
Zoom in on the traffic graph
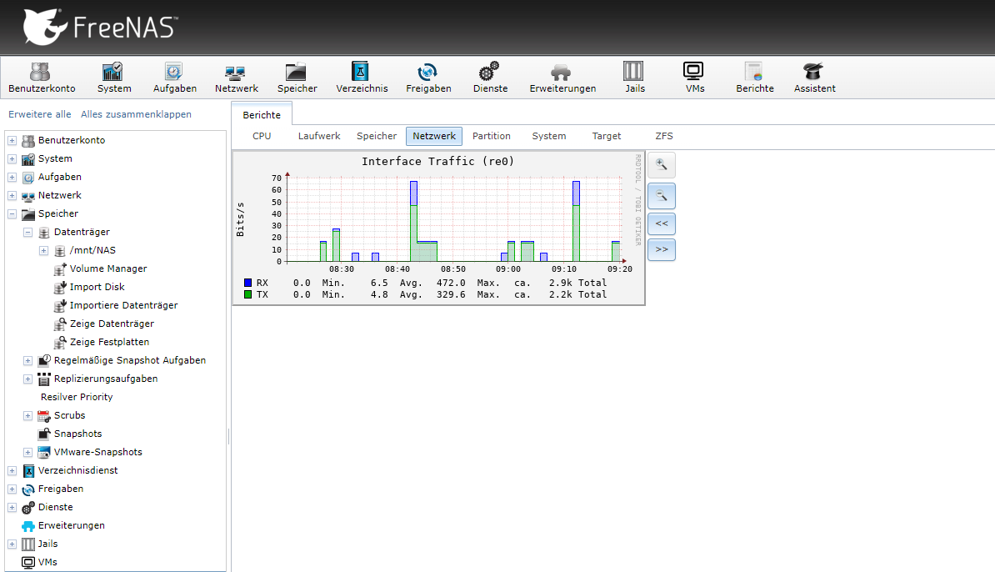tap(661, 165)
